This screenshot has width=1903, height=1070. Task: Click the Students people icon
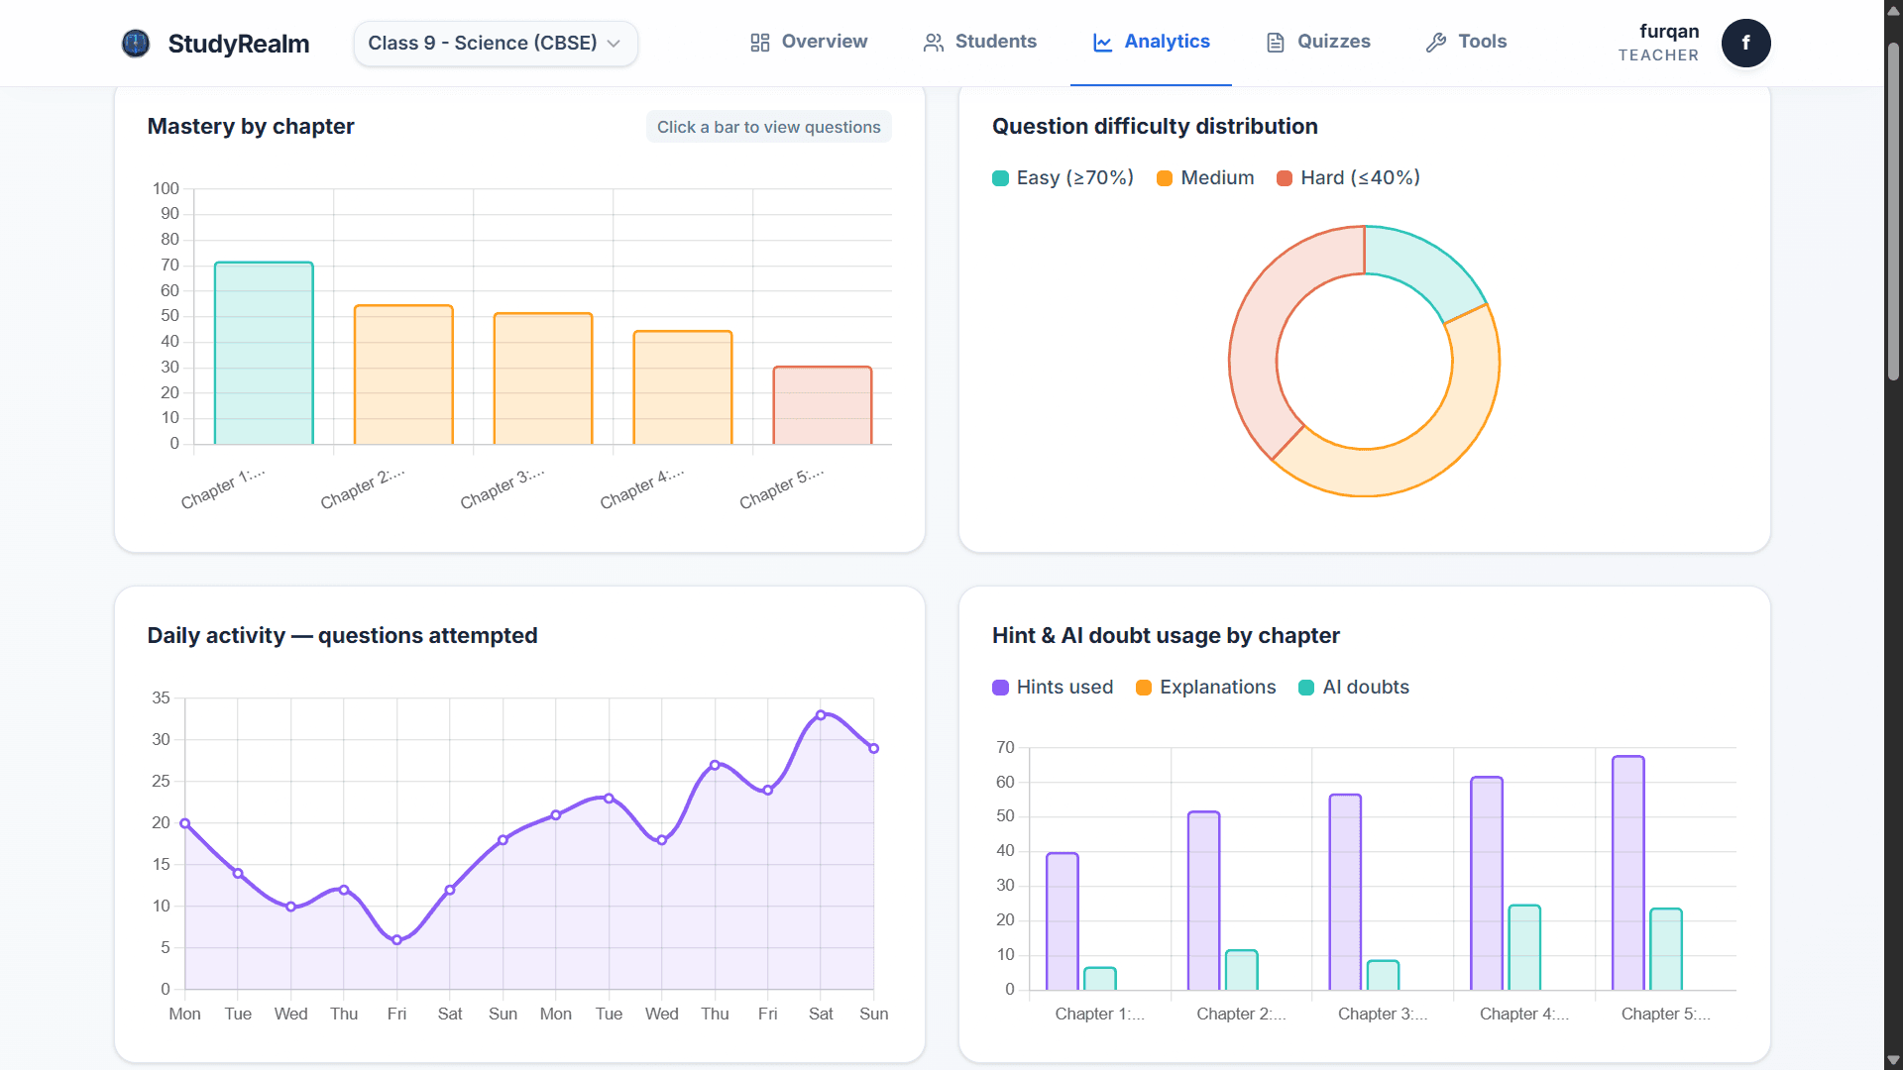point(934,43)
